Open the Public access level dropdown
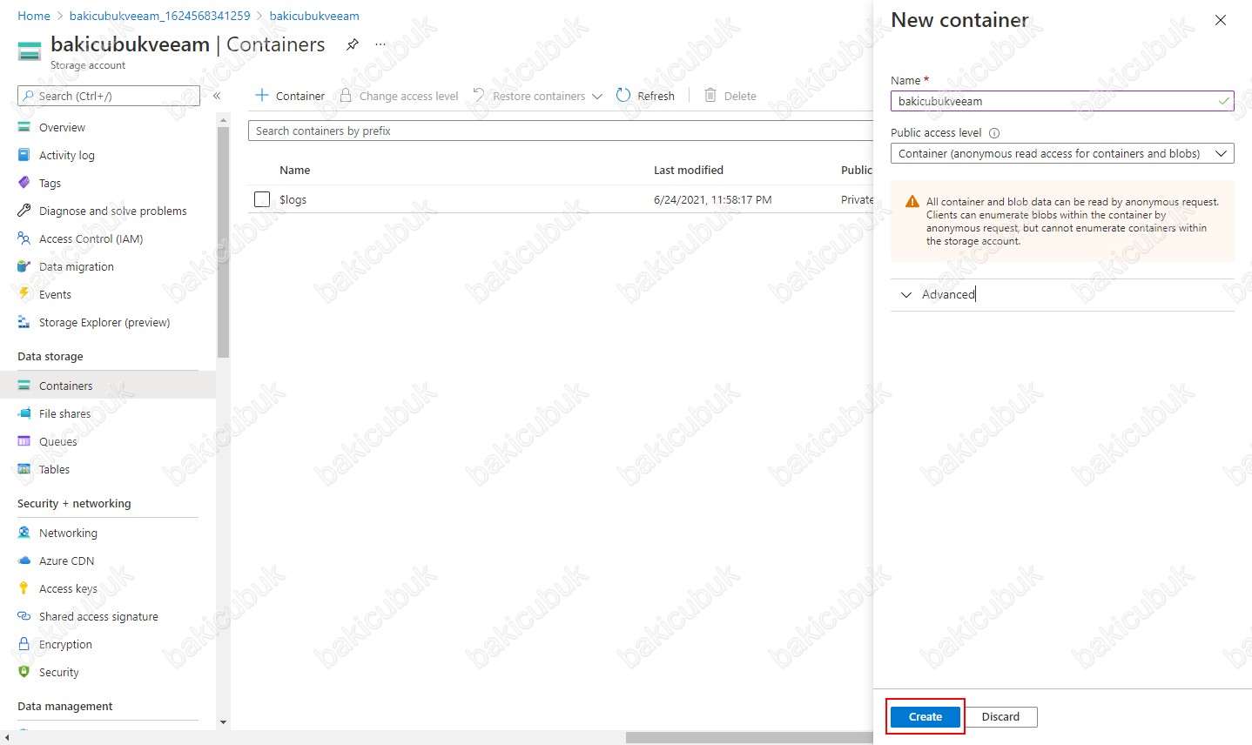Viewport: 1252px width, 745px height. [1062, 153]
